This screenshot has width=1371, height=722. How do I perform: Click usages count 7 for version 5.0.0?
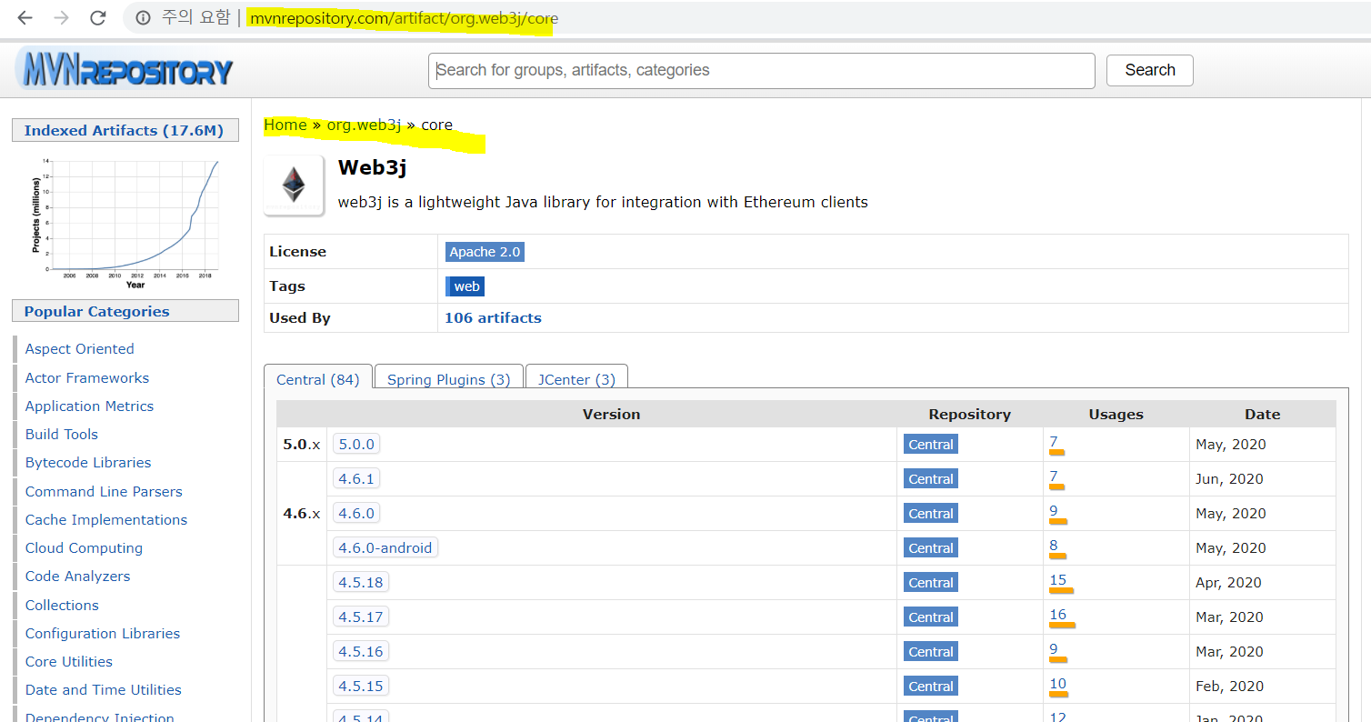1054,443
